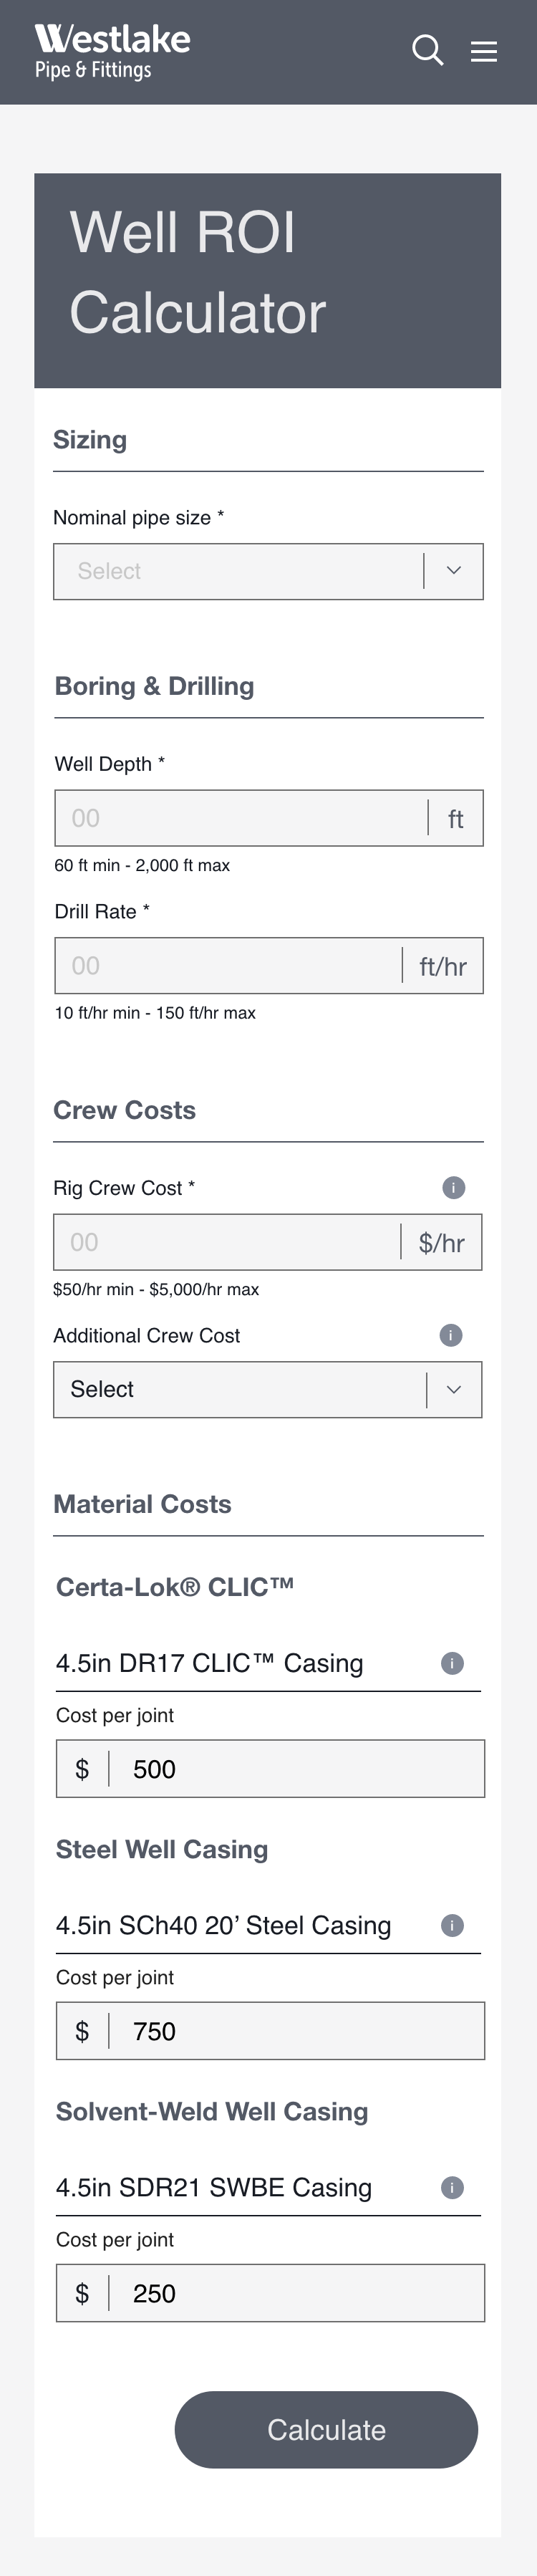Click the Additional Crew Cost chevron arrow

[454, 1389]
